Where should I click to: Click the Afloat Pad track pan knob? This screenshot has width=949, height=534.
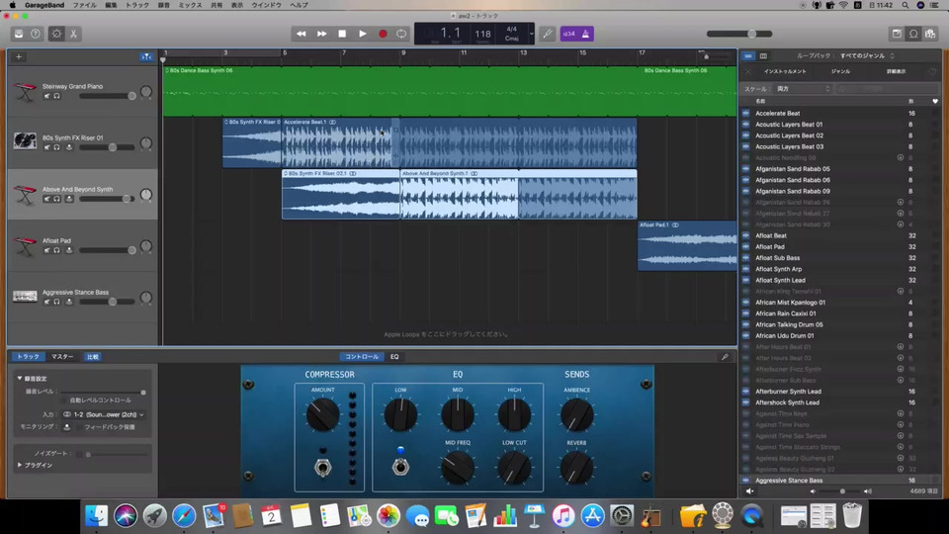point(146,246)
